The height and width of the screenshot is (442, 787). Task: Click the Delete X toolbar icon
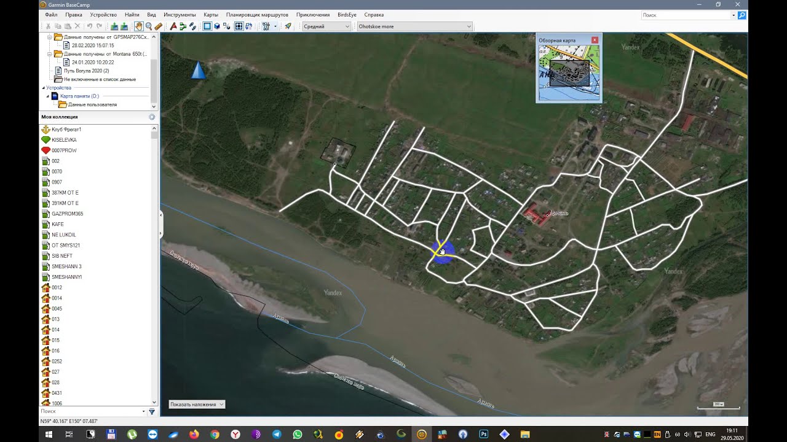(77, 26)
